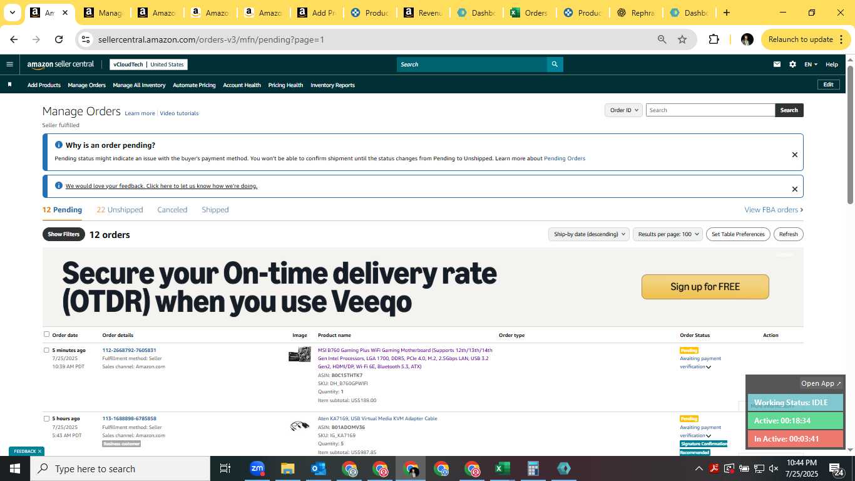
Task: Open Manage All Inventory in the nav bar
Action: click(x=139, y=85)
